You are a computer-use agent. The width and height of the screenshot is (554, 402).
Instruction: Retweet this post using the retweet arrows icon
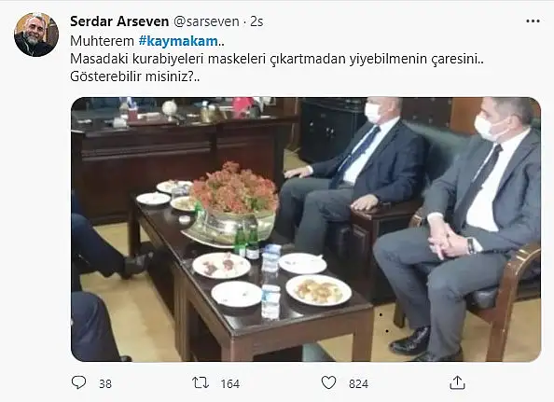point(201,383)
